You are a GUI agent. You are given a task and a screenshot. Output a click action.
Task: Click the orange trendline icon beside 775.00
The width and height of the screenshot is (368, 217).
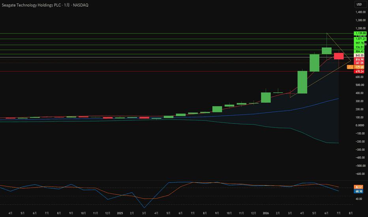[350, 67]
